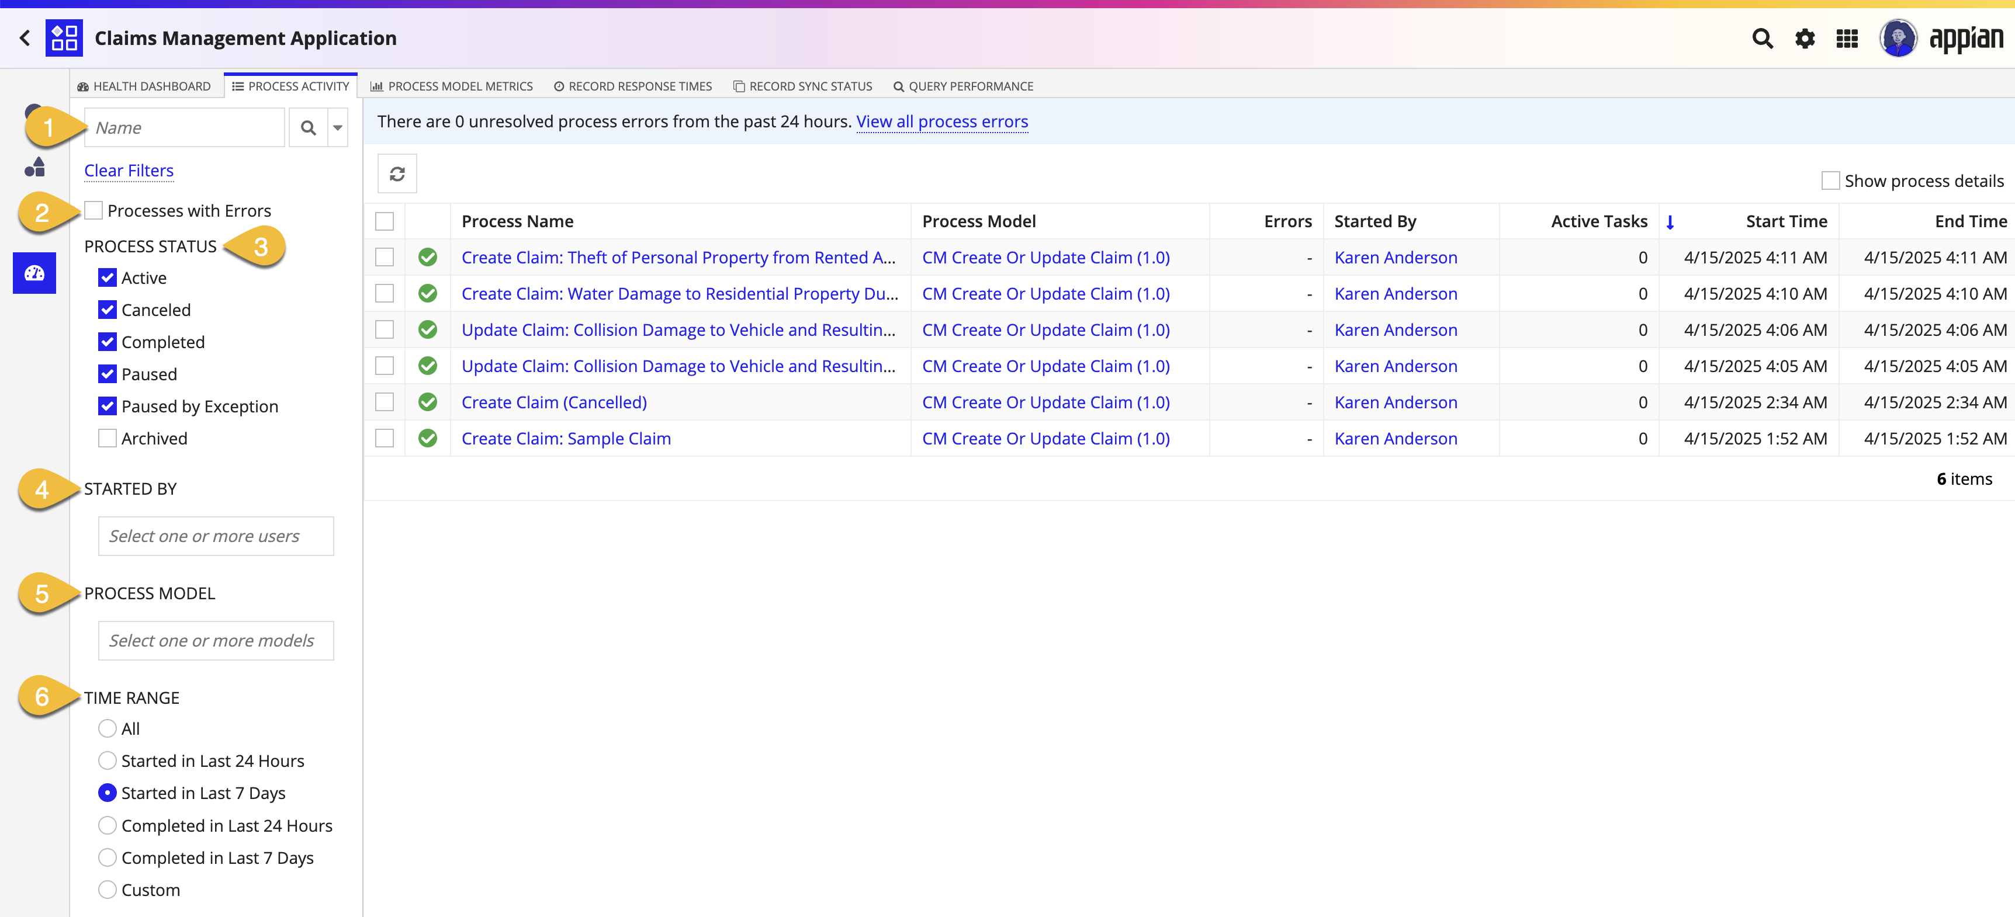This screenshot has height=917, width=2015.
Task: Choose Completed in Last 7 Days
Action: (x=107, y=857)
